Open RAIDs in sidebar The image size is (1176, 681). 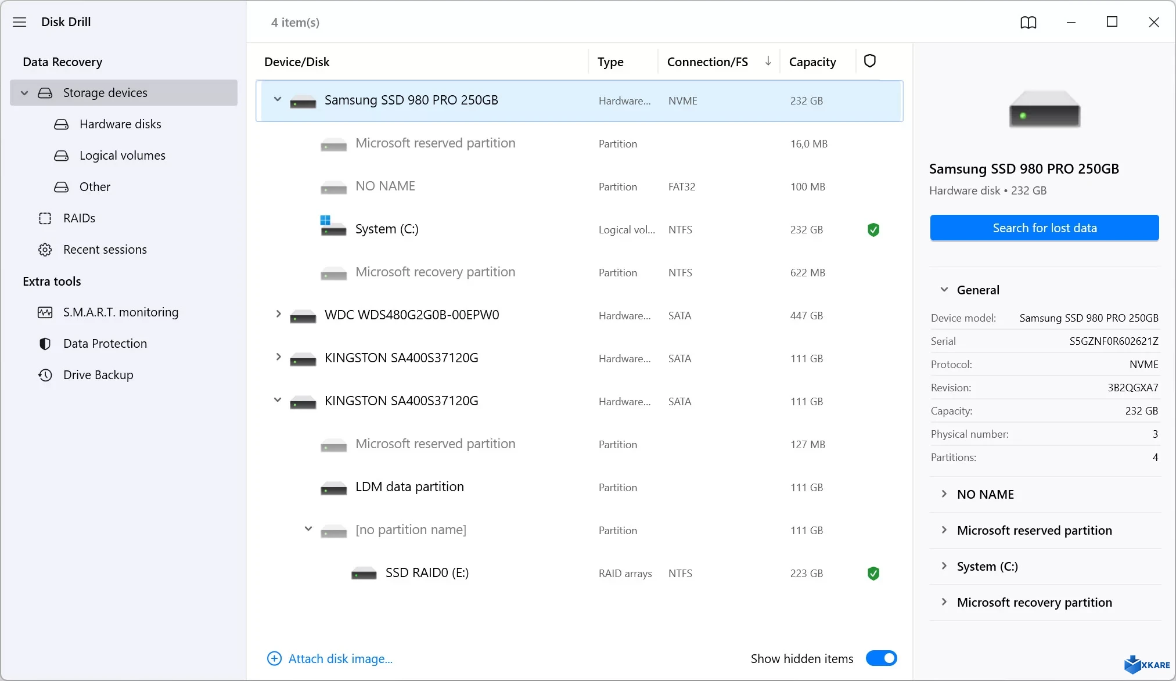pyautogui.click(x=124, y=218)
